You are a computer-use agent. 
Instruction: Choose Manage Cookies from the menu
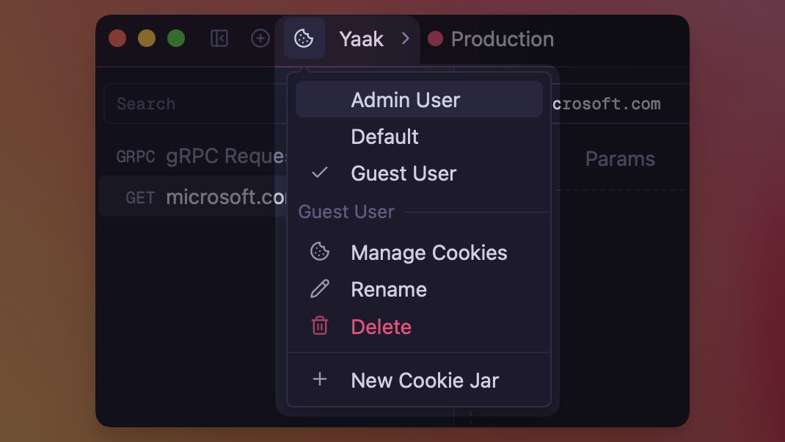click(429, 253)
